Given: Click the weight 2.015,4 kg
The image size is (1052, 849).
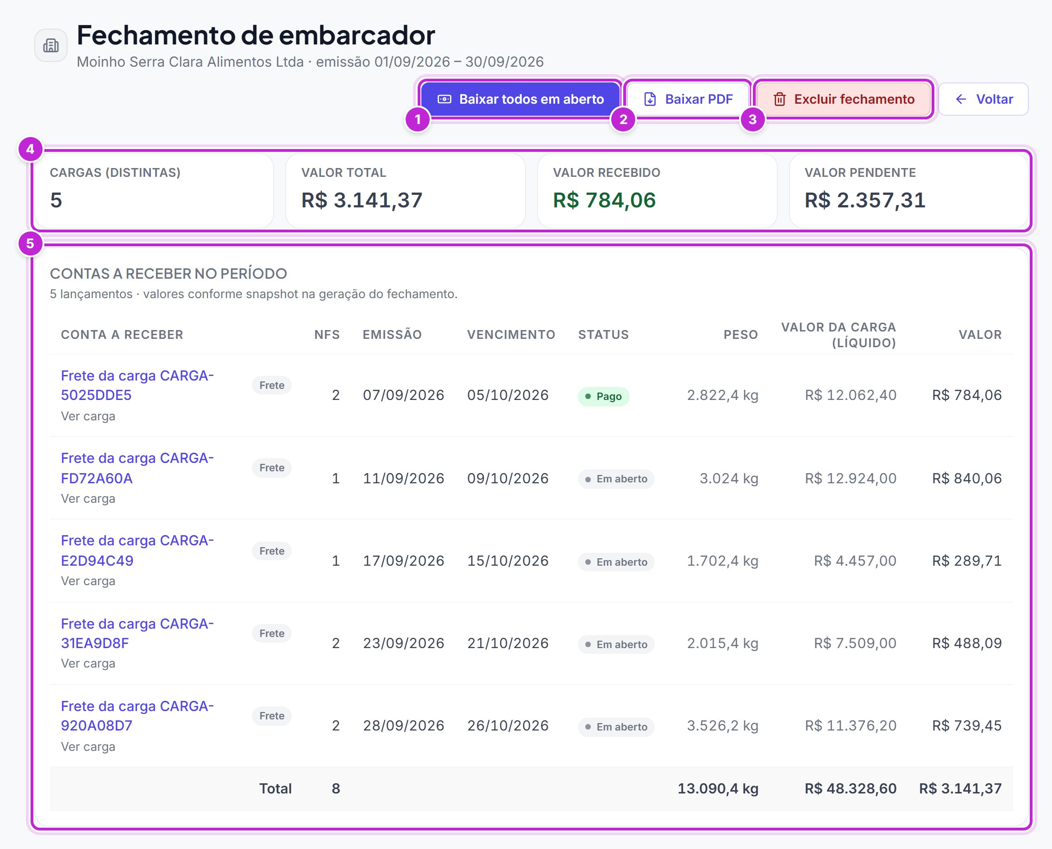Looking at the screenshot, I should [x=722, y=643].
